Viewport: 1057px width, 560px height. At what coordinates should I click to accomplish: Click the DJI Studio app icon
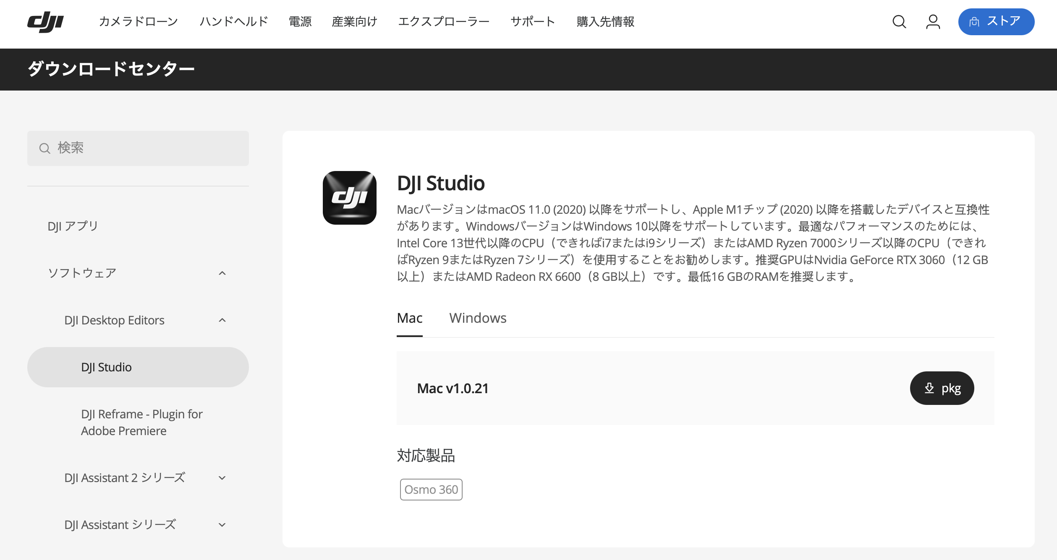[x=349, y=198]
